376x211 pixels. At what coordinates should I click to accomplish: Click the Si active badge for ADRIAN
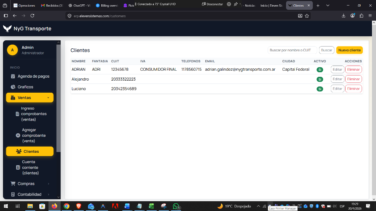[x=320, y=70]
